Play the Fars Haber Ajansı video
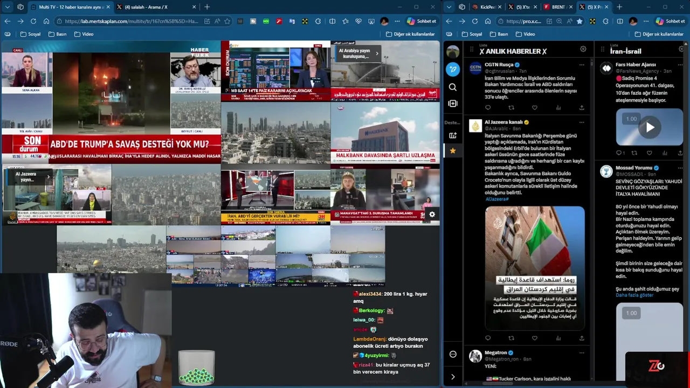Viewport: 690px width, 388px height. 650,128
